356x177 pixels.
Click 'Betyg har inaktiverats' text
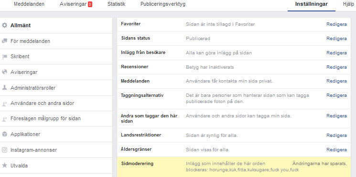click(x=210, y=67)
